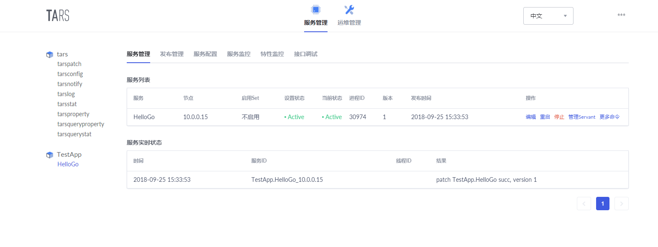This screenshot has height=247, width=658.
Task: Click 编辑 link for HelloGo
Action: (x=531, y=117)
